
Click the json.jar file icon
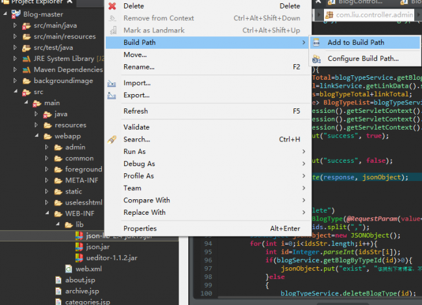point(79,247)
